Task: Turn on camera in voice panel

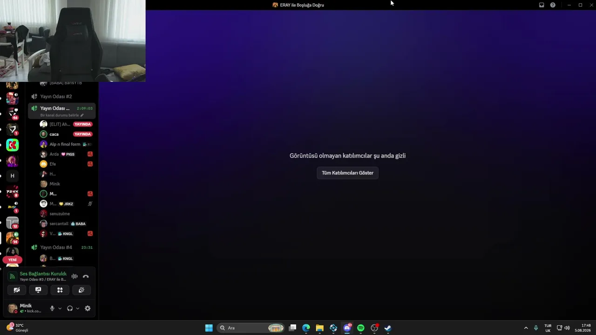Action: pos(17,290)
